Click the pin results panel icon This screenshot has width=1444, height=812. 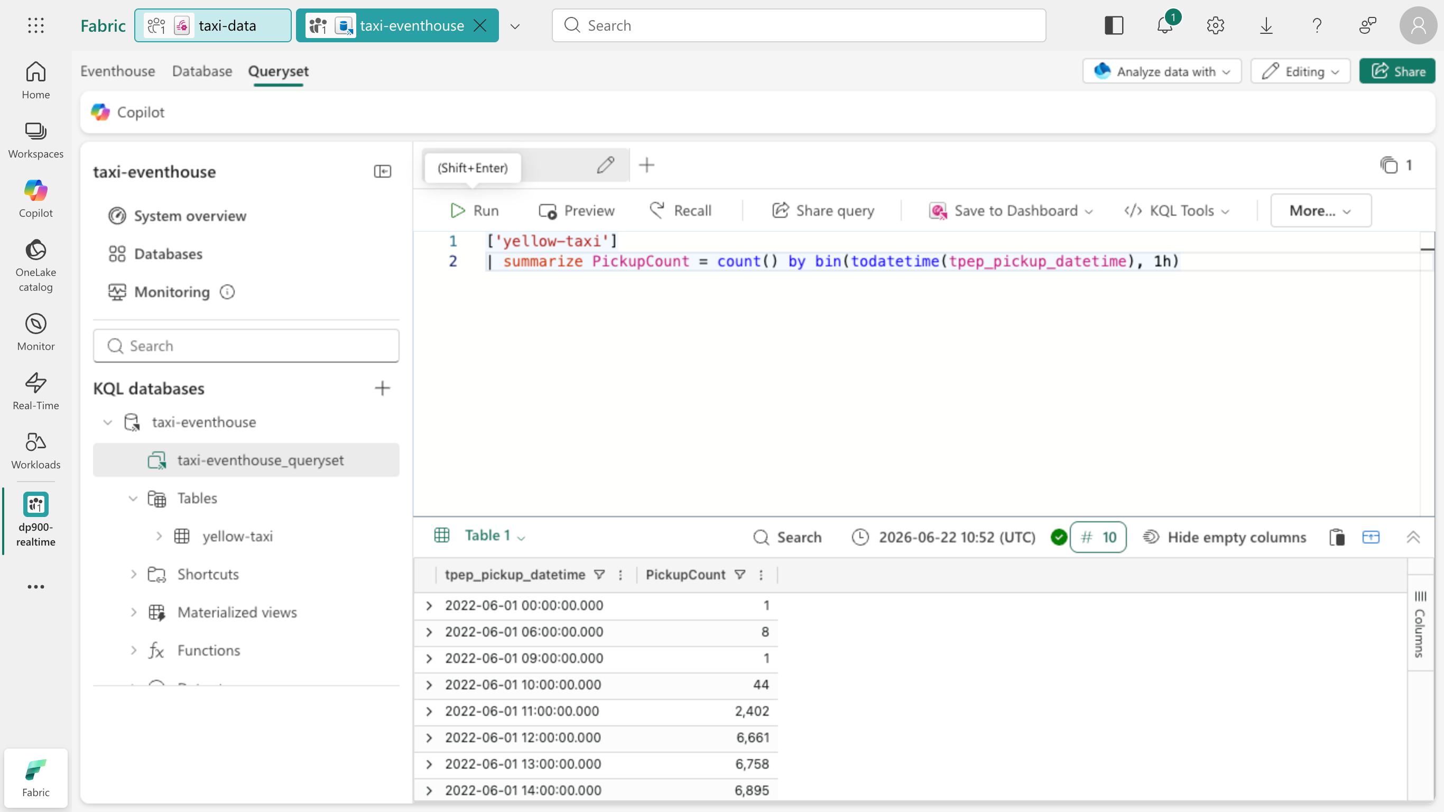(1371, 537)
